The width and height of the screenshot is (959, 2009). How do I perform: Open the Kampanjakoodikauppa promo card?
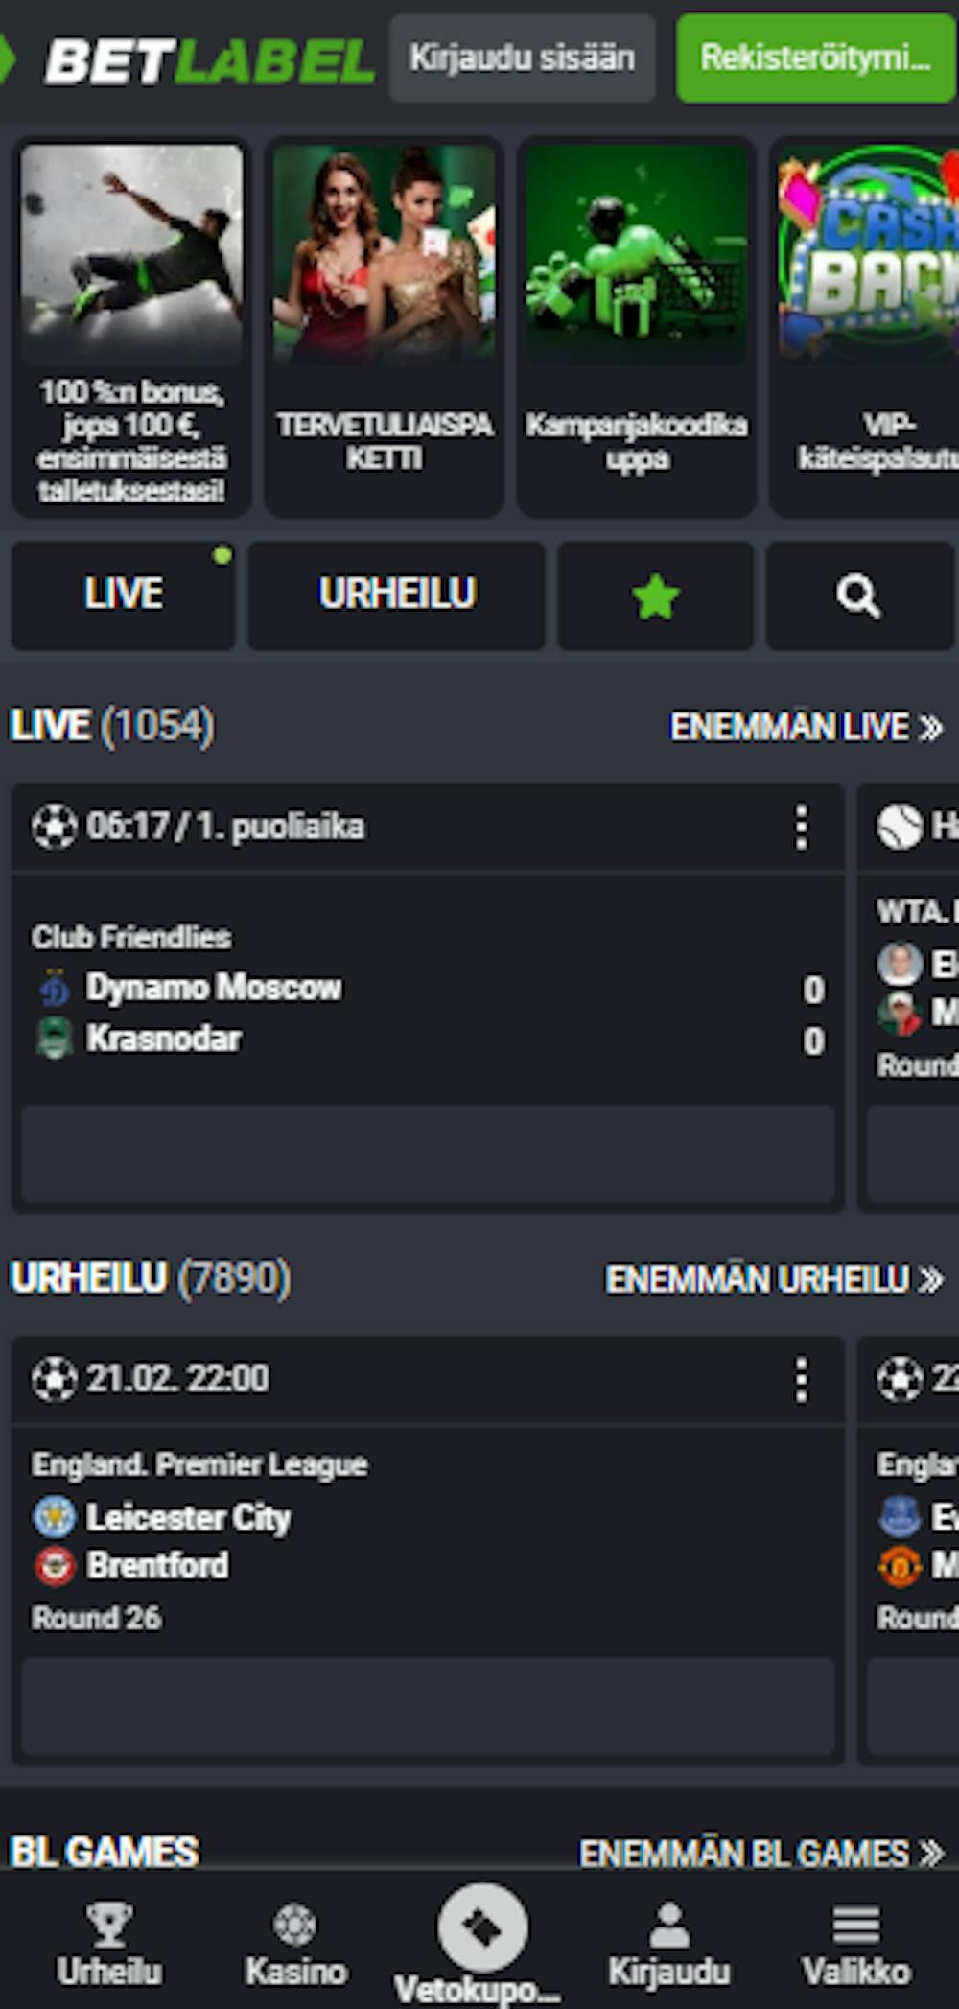(x=637, y=326)
